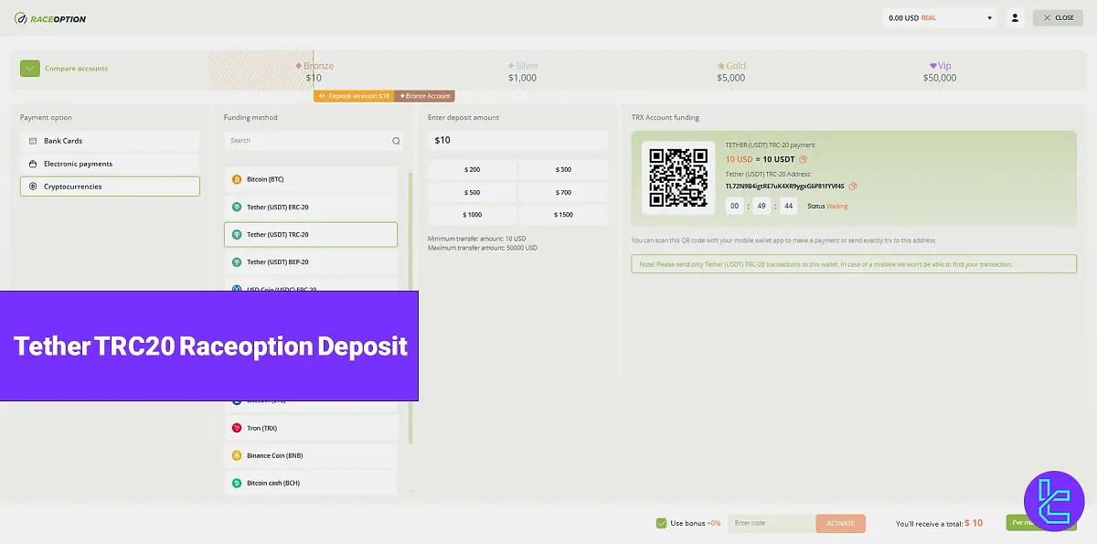Enable the Use bonus checkbox

[x=661, y=523]
